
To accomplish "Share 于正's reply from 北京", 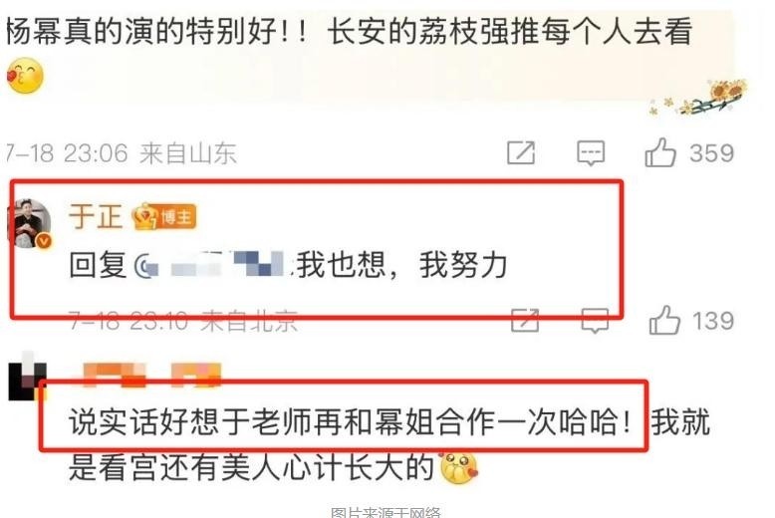I will point(524,321).
